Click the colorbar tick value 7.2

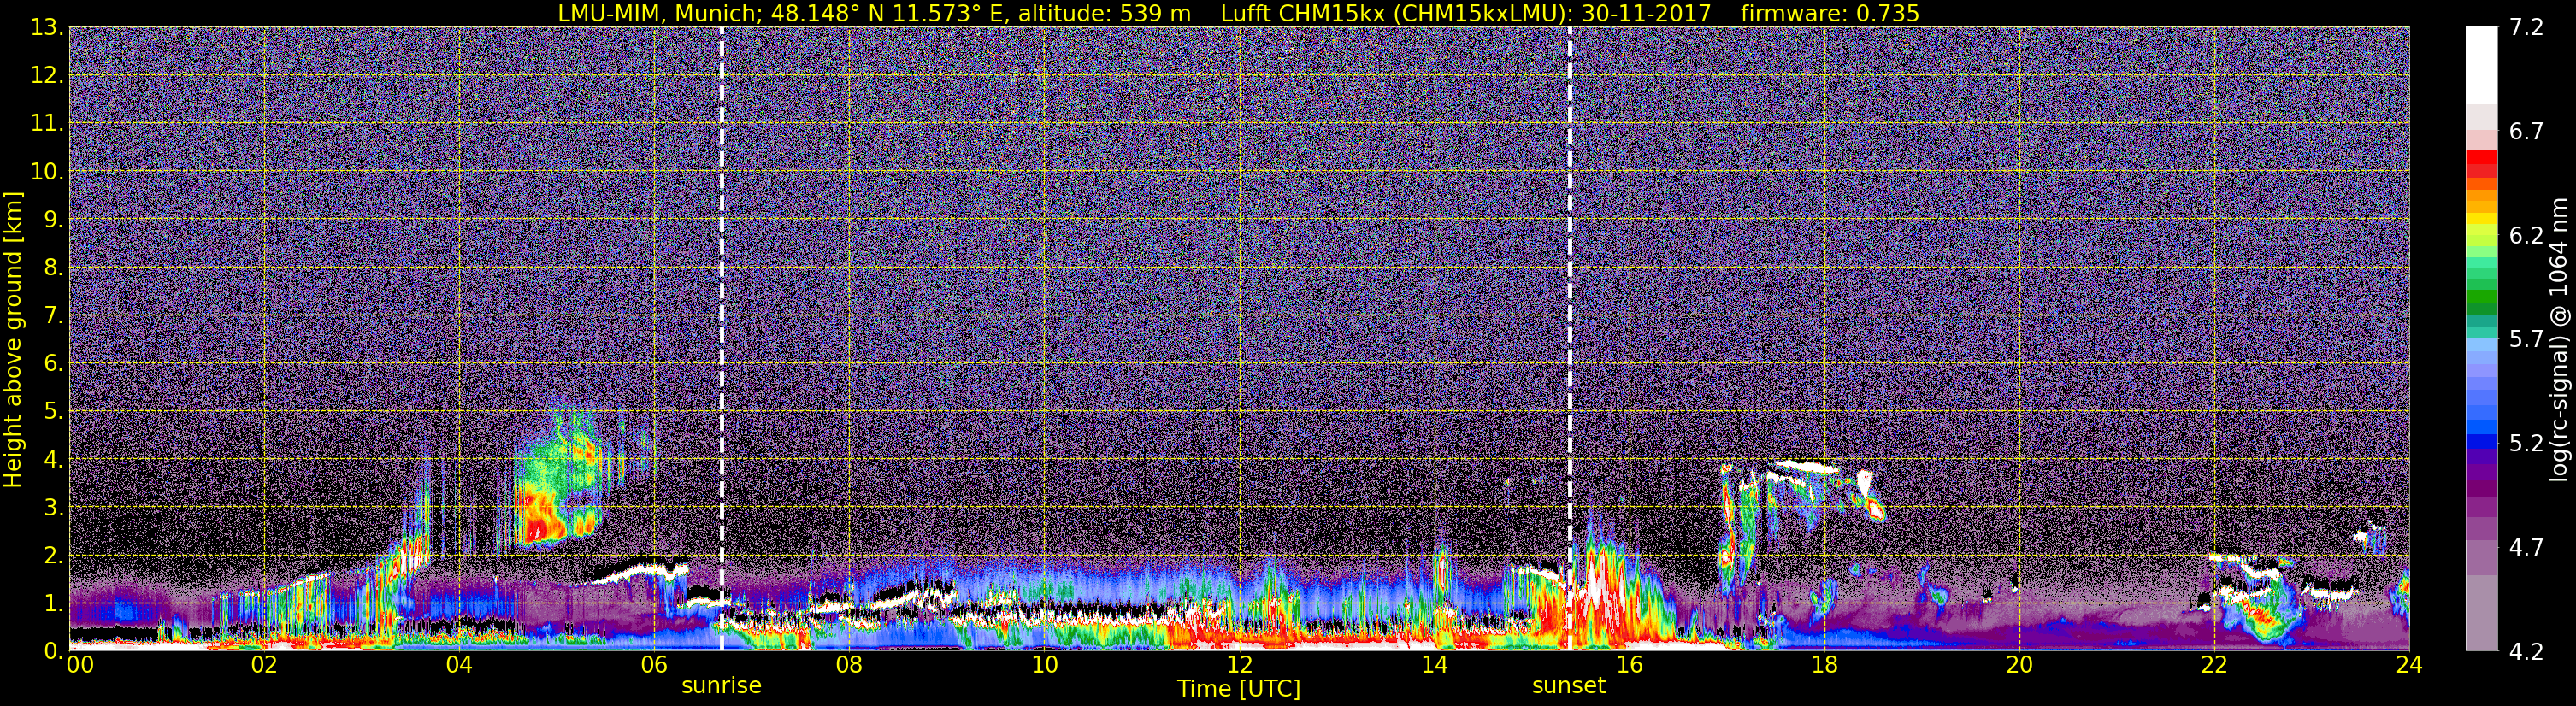point(2527,27)
